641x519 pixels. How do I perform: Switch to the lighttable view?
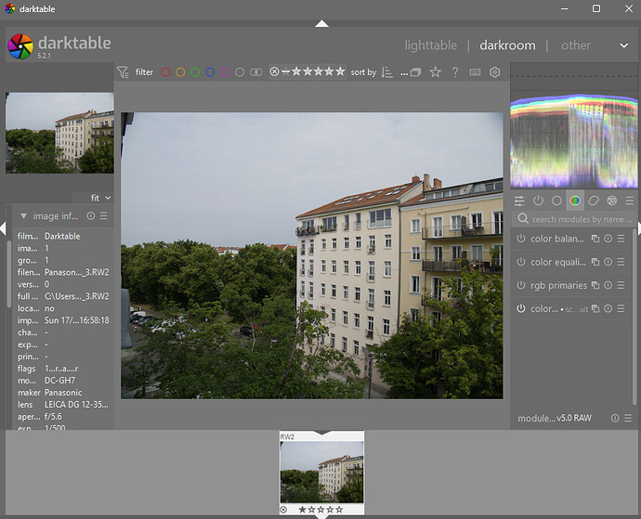coord(430,45)
